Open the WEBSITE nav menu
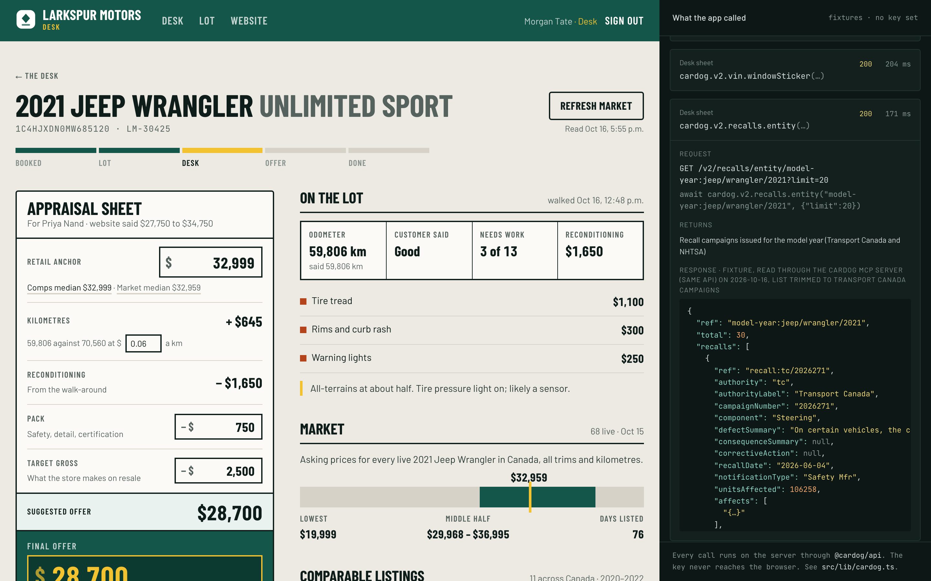Screen dimensions: 931x581 point(249,21)
